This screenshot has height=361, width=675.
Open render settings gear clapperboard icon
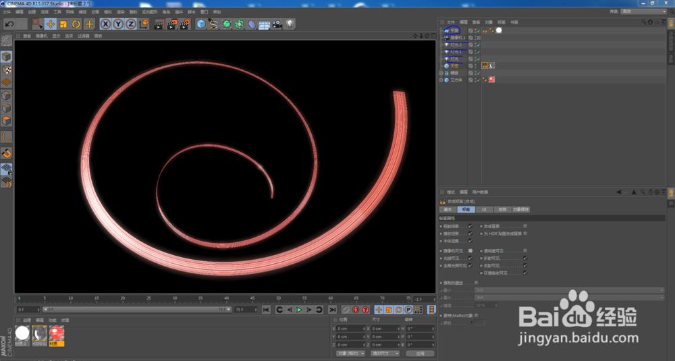[185, 24]
